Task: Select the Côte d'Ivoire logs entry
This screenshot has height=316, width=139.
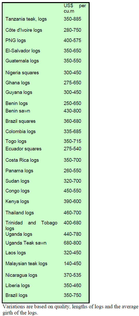Action: [24, 30]
